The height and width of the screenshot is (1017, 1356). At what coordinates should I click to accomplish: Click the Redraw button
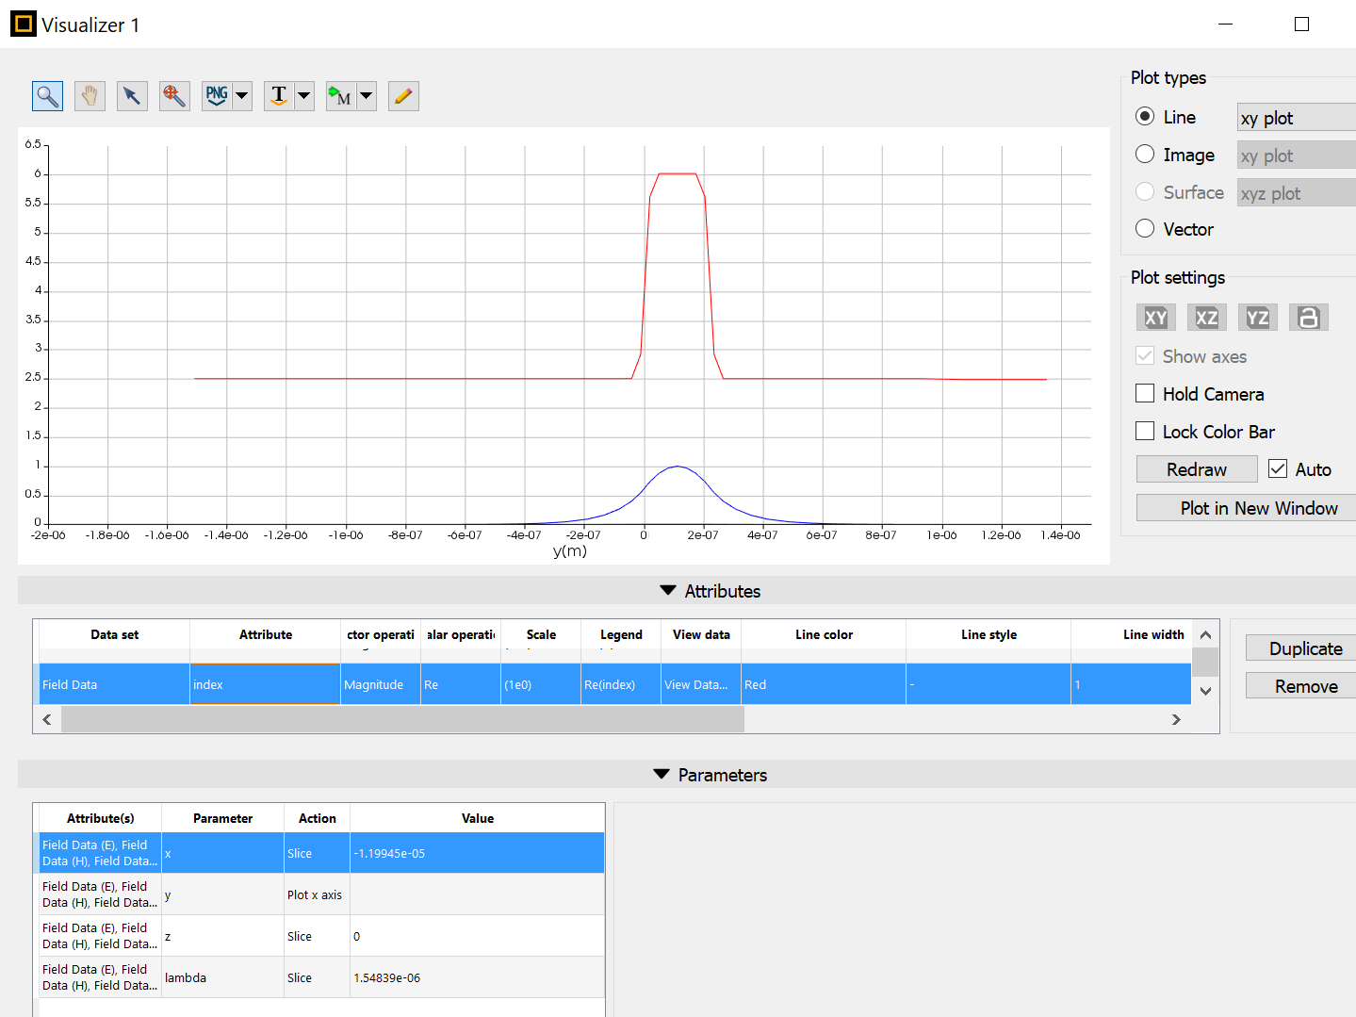tap(1197, 469)
